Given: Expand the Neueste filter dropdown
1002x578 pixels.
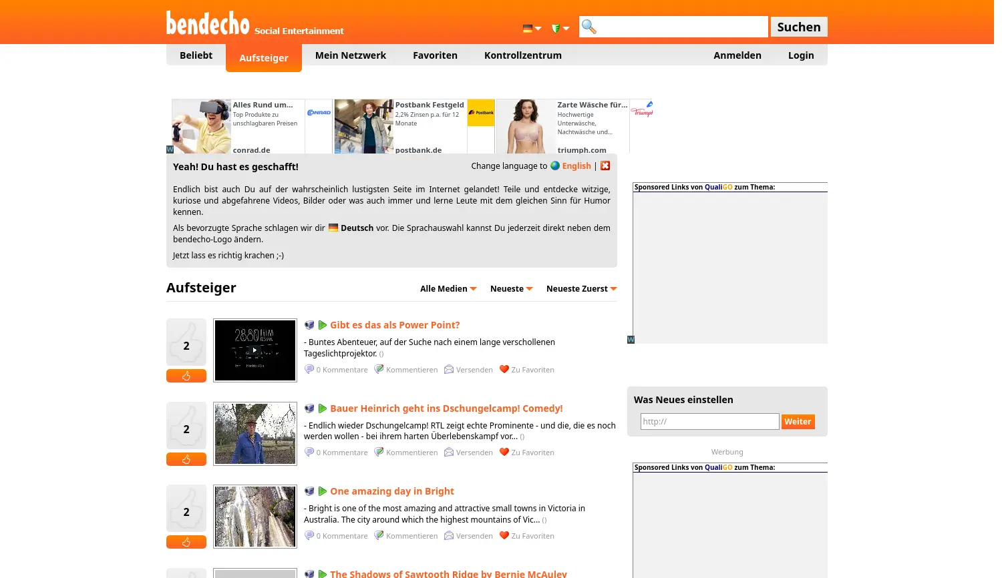Looking at the screenshot, I should pyautogui.click(x=512, y=289).
